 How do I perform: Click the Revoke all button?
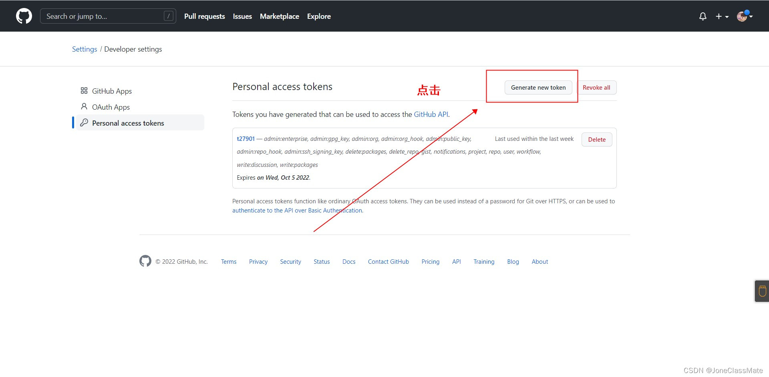point(596,88)
